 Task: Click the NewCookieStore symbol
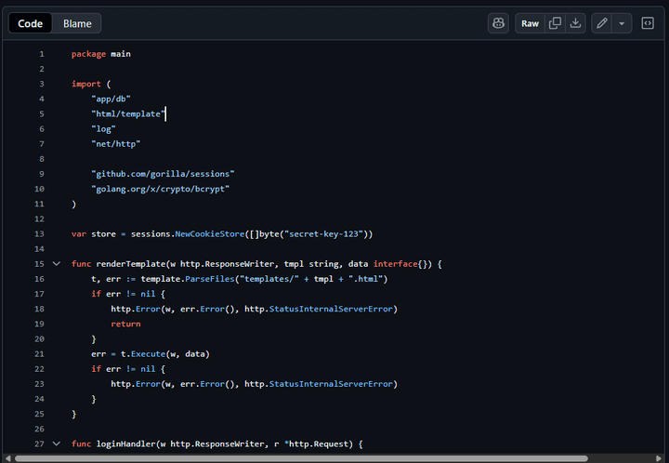pyautogui.click(x=209, y=234)
